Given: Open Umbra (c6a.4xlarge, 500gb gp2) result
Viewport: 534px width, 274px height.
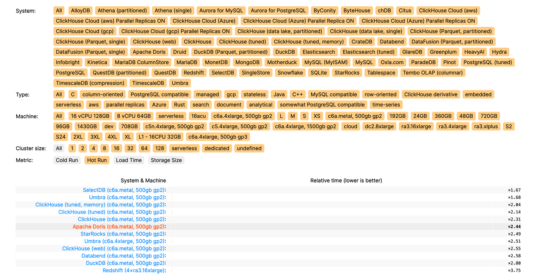Looking at the screenshot, I should click(x=124, y=241).
